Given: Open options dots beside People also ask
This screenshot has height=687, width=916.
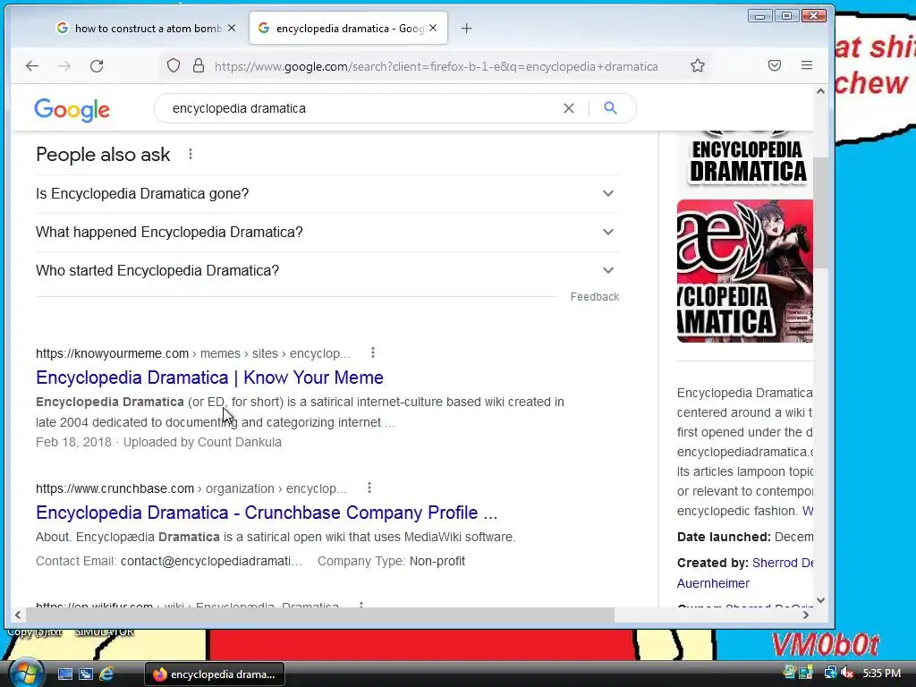Looking at the screenshot, I should (191, 154).
